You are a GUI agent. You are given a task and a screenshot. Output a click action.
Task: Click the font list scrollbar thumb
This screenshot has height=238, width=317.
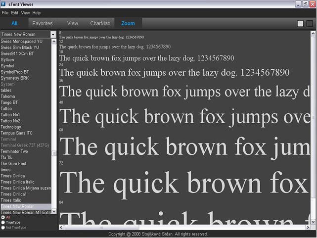click(54, 153)
